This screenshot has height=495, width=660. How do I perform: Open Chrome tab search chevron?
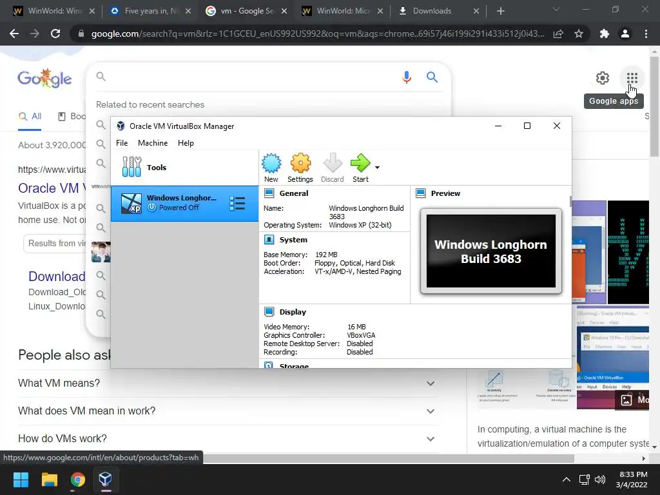coord(556,9)
